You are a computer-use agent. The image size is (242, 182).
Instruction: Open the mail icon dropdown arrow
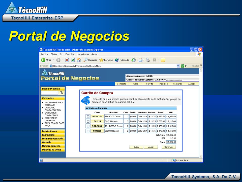[x=143, y=60]
